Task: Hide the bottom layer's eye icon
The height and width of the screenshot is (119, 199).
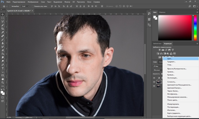Action: [154, 86]
